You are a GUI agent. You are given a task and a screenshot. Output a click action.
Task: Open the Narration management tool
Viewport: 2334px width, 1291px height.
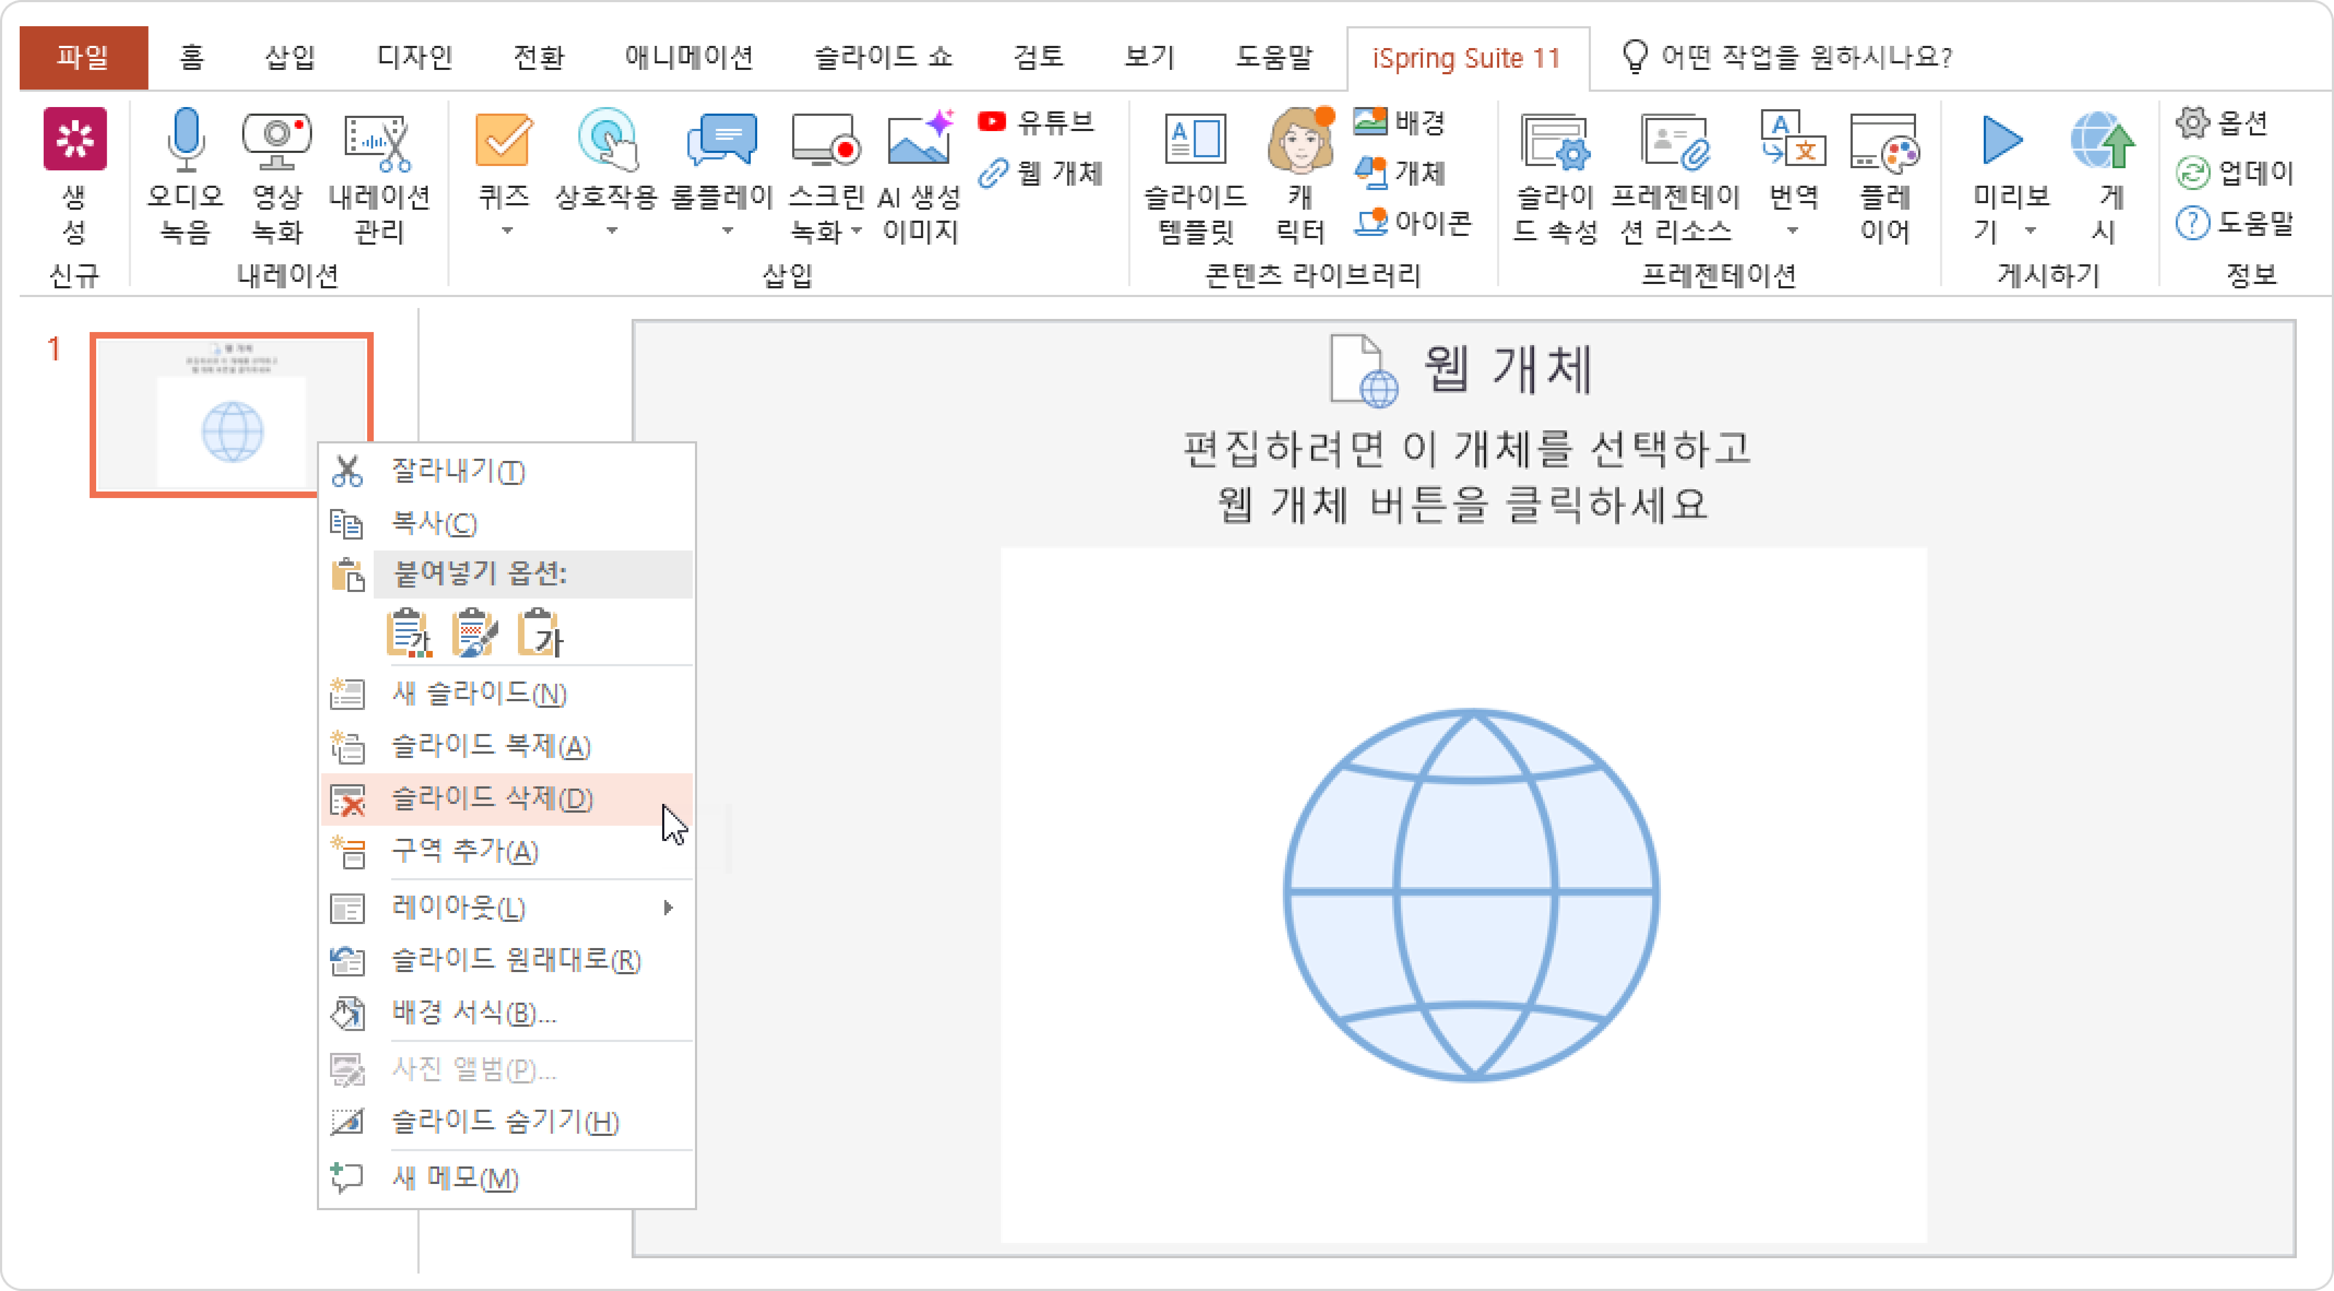pos(378,141)
